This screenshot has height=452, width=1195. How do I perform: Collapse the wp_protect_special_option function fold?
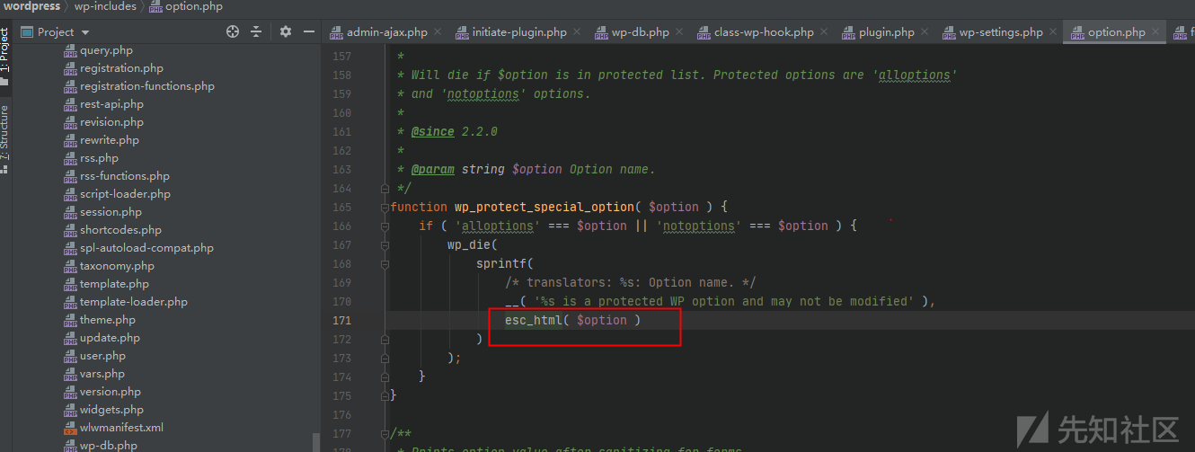[385, 207]
